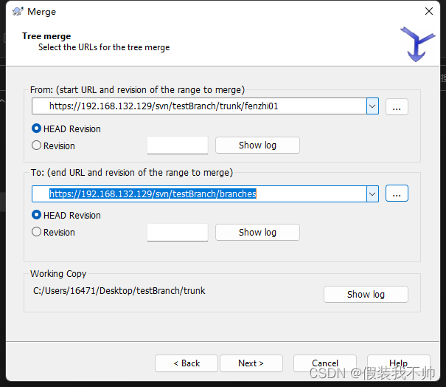
Task: Select HEAD Revision in the From section
Action: coord(66,129)
